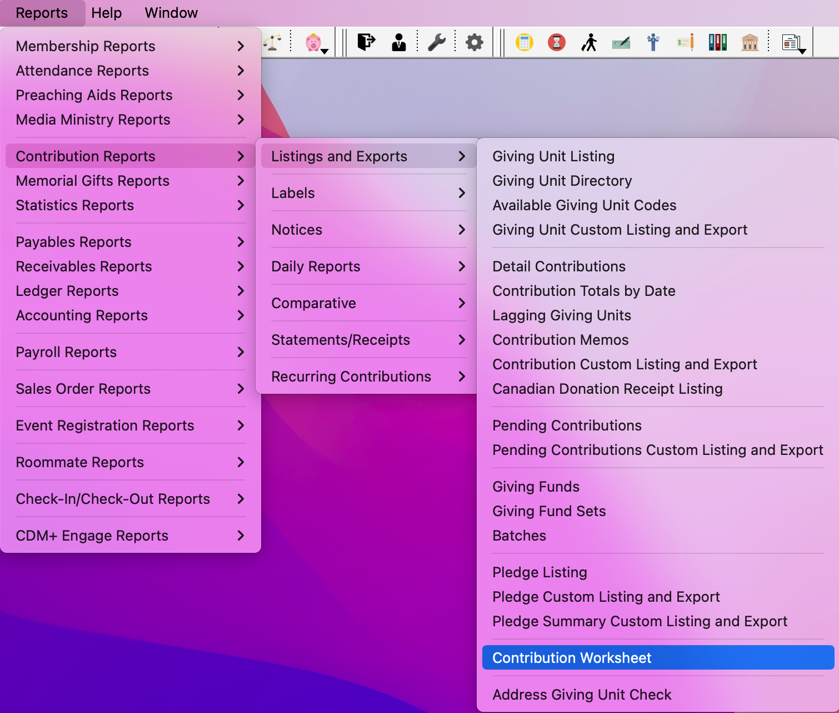
Task: Select Lagging Giving Units report
Action: 561,315
